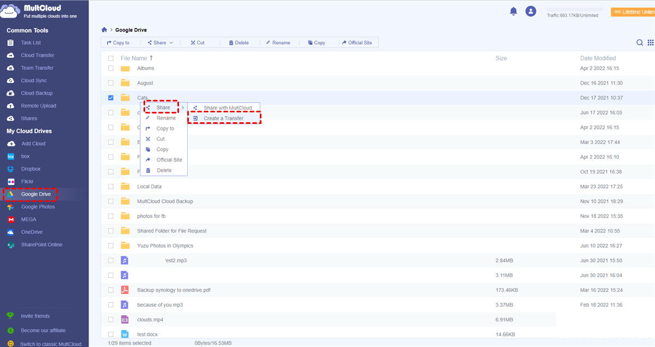Click Delete in toolbar
This screenshot has width=655, height=347.
[239, 43]
